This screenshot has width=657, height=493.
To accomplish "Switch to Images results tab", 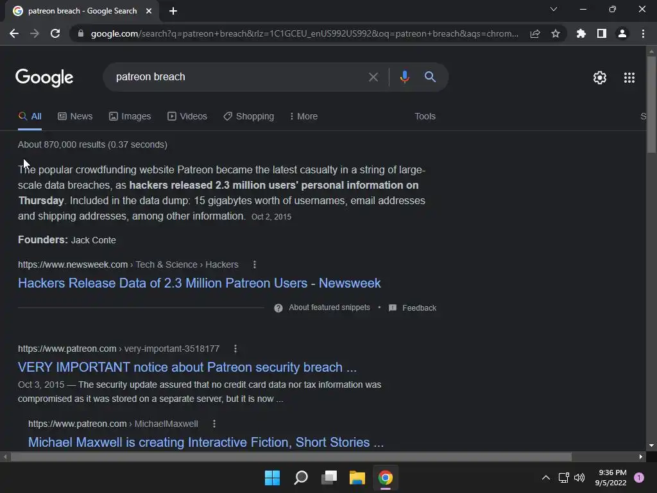I will 130,117.
